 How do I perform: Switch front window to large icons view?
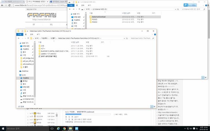pyautogui.click(x=154, y=107)
